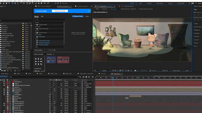202x113 pixels.
Task: Select the Clone Stamp tool
Action: 39,3
